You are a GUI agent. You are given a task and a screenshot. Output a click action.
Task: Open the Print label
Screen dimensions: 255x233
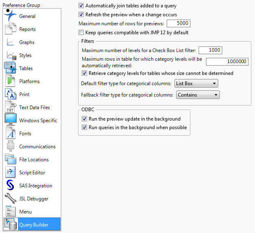(x=24, y=95)
